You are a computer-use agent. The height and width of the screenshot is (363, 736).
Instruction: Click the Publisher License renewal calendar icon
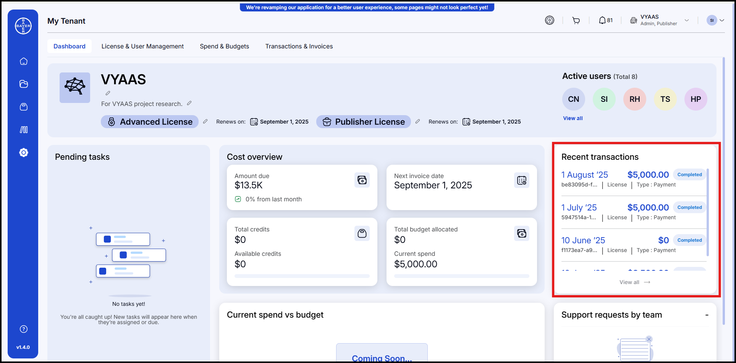coord(466,122)
